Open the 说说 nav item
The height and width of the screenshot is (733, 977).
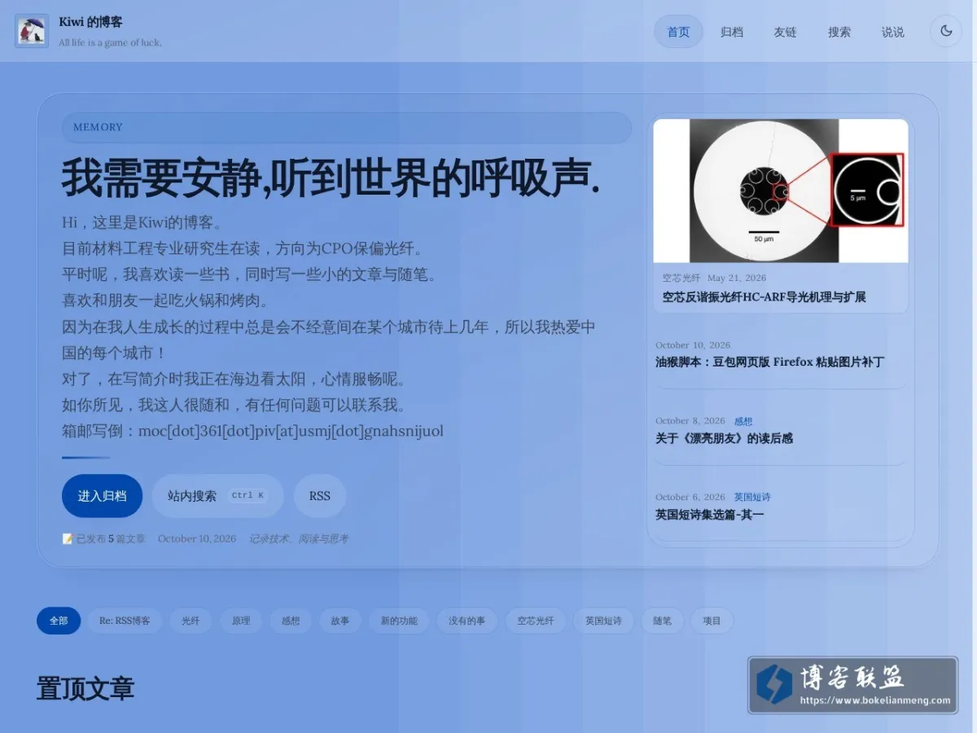(892, 32)
